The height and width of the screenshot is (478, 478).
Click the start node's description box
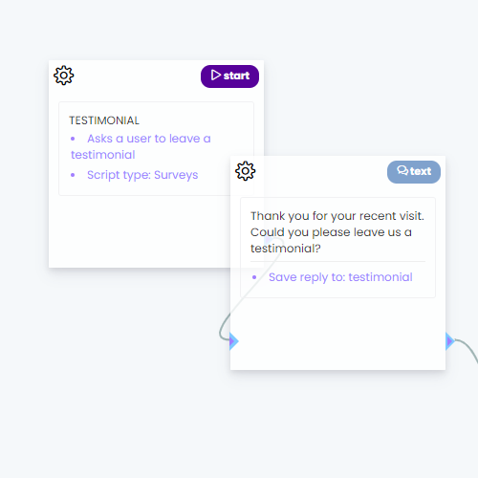coord(156,148)
